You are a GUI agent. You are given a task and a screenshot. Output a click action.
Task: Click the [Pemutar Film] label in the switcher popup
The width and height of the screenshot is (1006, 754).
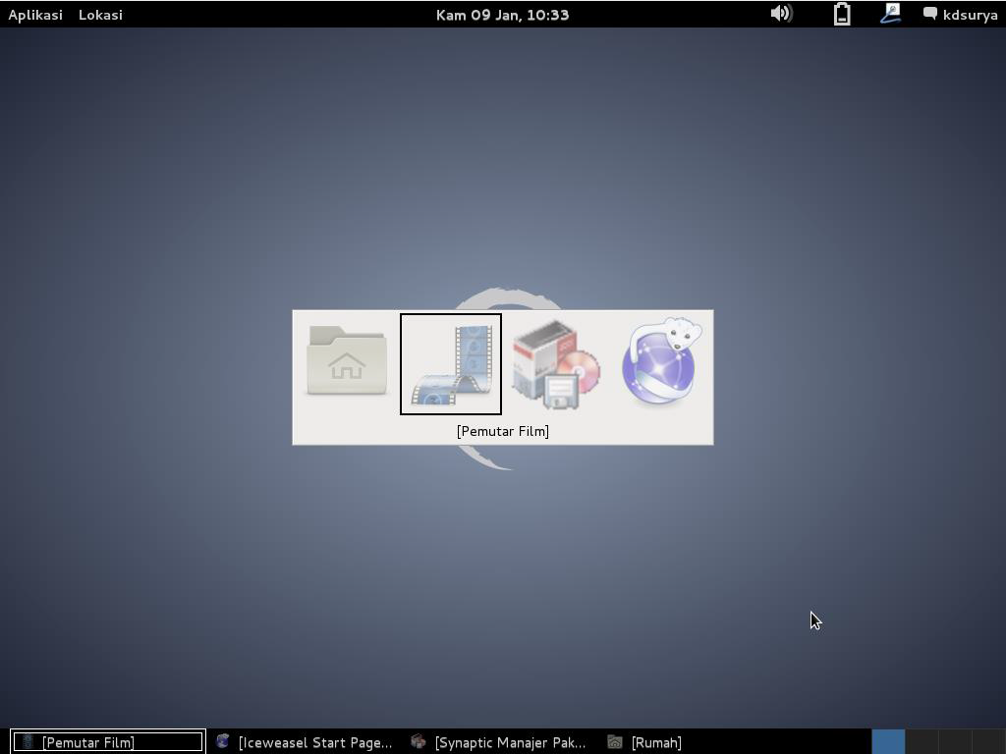(x=503, y=431)
